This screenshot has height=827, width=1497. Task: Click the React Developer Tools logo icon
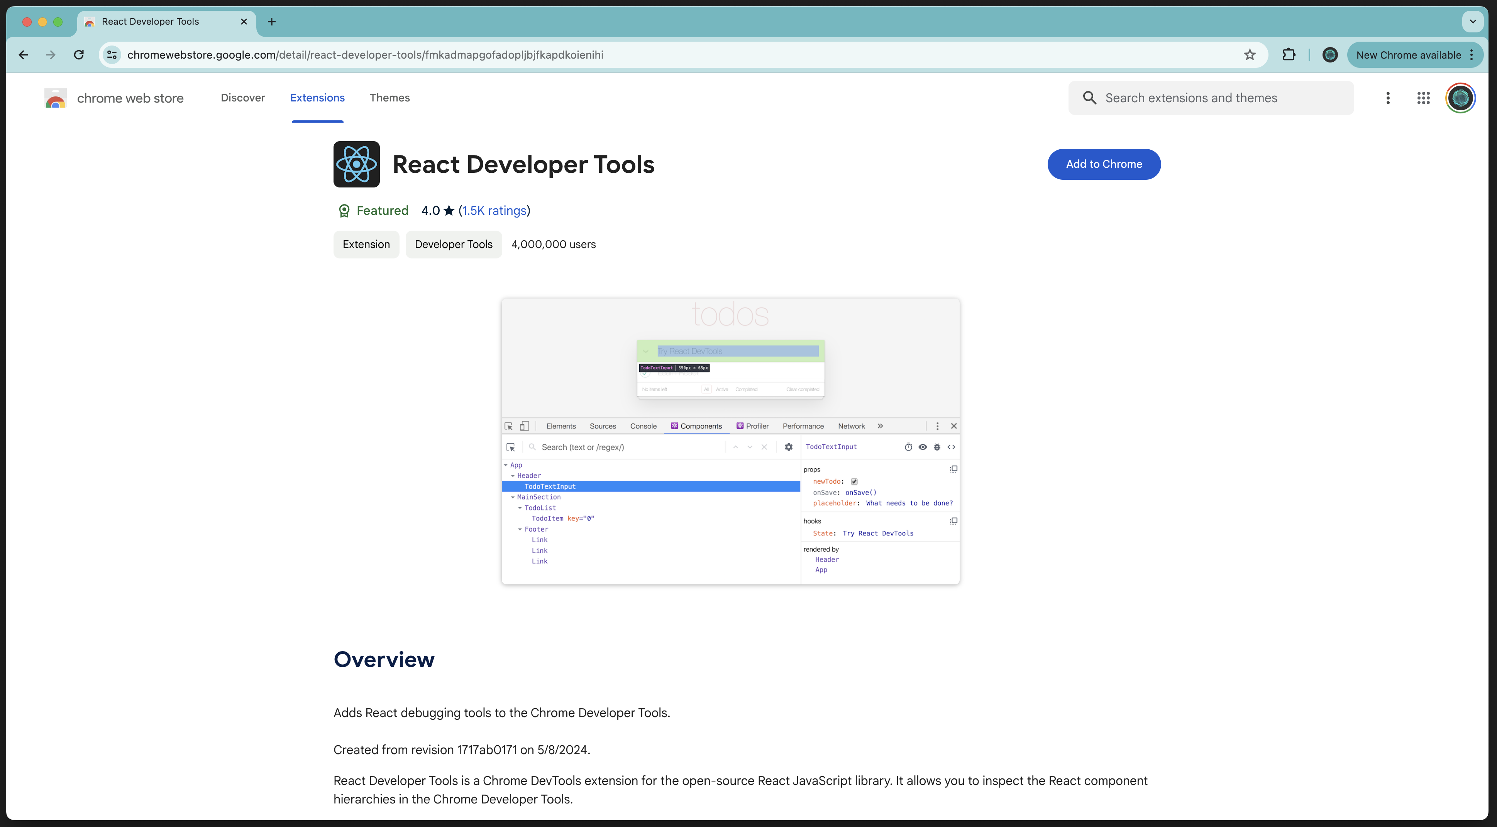point(356,164)
